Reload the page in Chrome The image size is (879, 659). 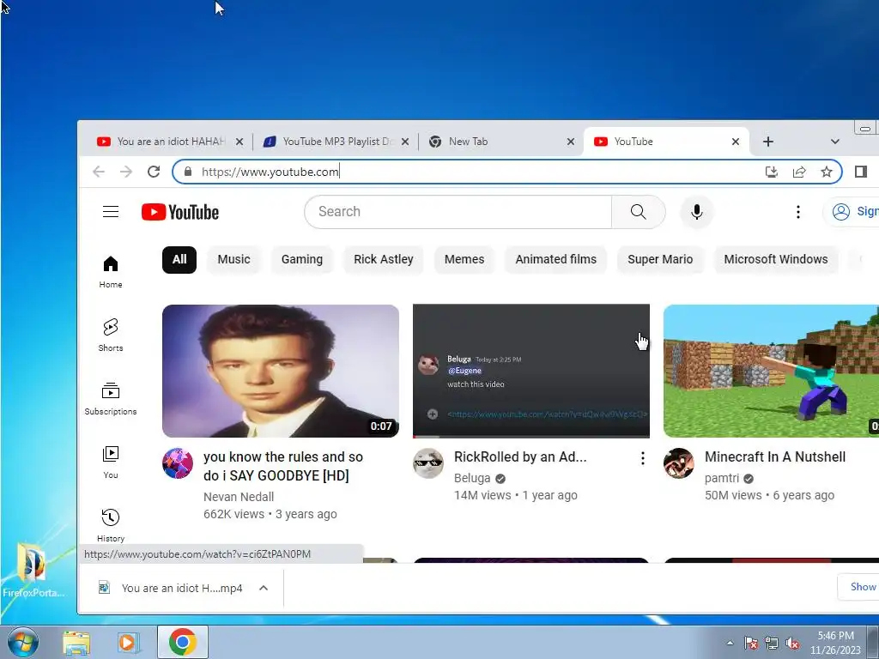(x=154, y=172)
